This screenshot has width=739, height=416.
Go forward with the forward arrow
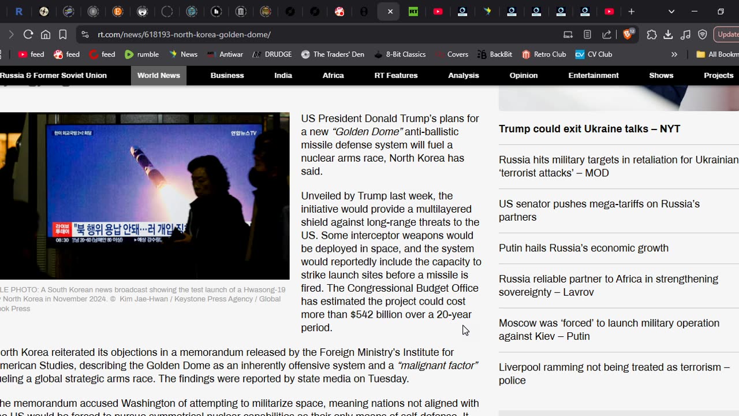(11, 35)
